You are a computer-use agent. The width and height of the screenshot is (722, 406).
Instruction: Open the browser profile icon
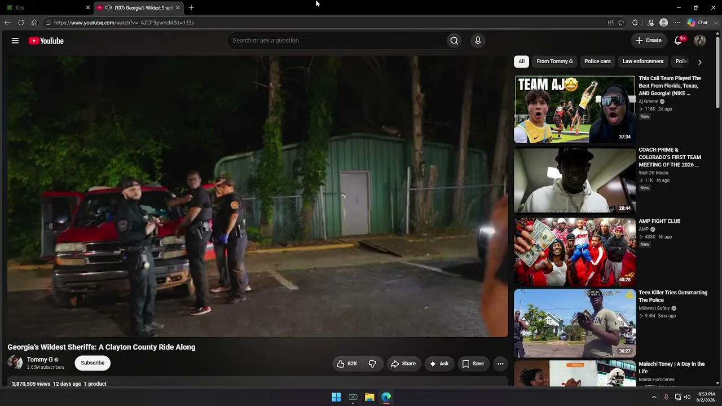pos(664,23)
